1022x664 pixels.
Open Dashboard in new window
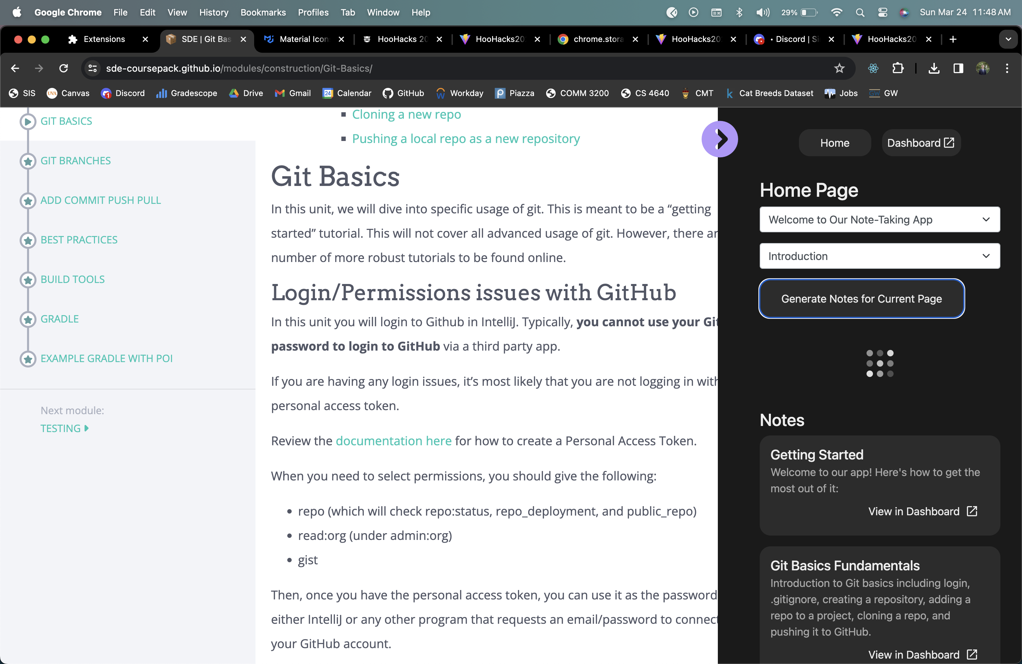click(x=921, y=143)
